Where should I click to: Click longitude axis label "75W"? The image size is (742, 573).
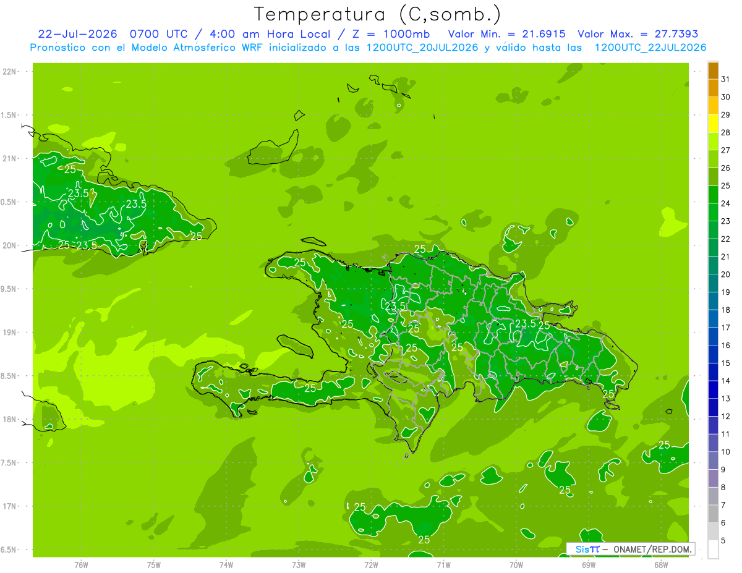(x=153, y=565)
